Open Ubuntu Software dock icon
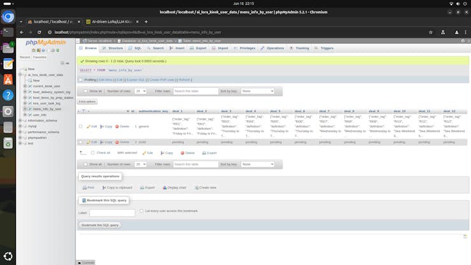The height and width of the screenshot is (265, 471). point(8,80)
